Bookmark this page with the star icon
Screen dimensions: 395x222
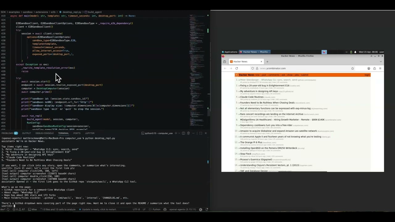[352, 68]
